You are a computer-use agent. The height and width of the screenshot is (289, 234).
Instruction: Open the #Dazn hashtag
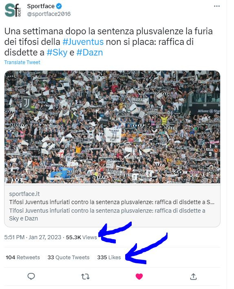[x=90, y=53]
